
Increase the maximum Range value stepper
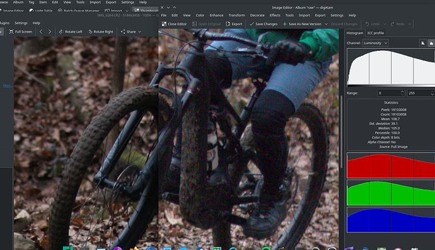(x=432, y=92)
